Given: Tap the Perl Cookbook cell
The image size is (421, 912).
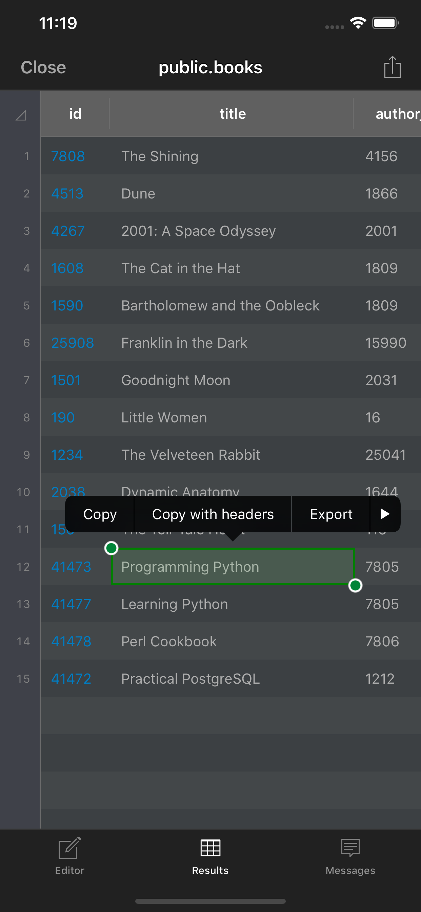Looking at the screenshot, I should (169, 641).
